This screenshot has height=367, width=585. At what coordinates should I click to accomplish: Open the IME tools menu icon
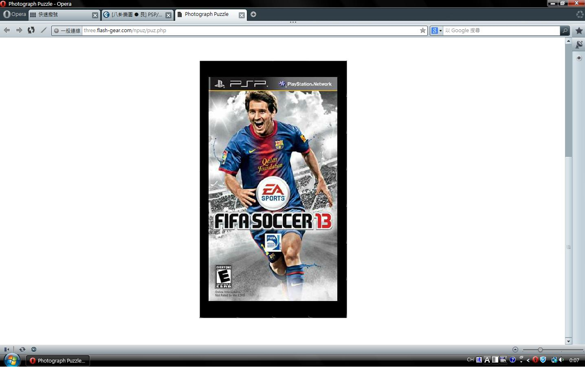[x=504, y=360]
